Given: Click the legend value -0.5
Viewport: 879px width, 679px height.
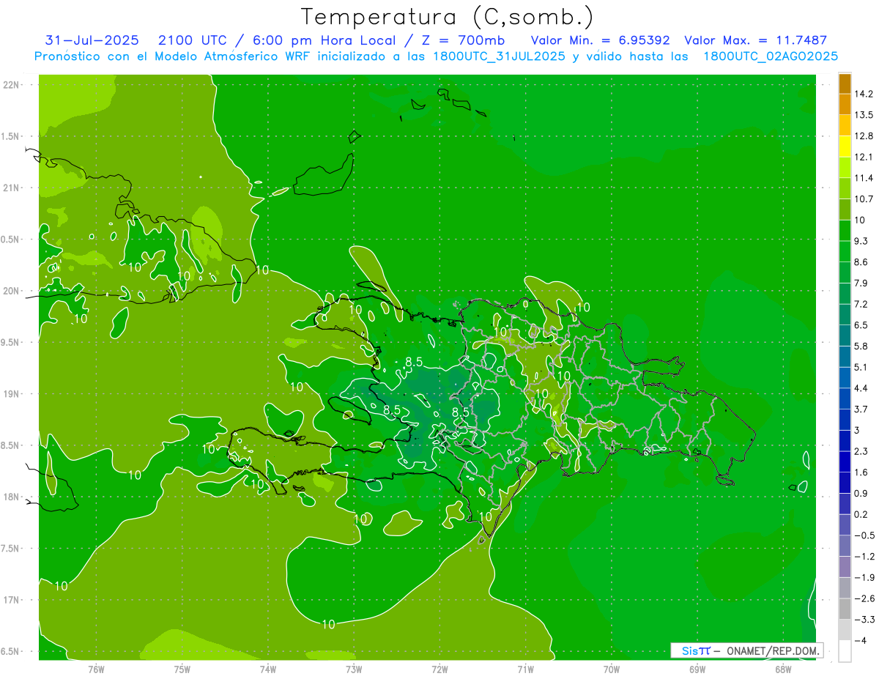Looking at the screenshot, I should point(864,536).
